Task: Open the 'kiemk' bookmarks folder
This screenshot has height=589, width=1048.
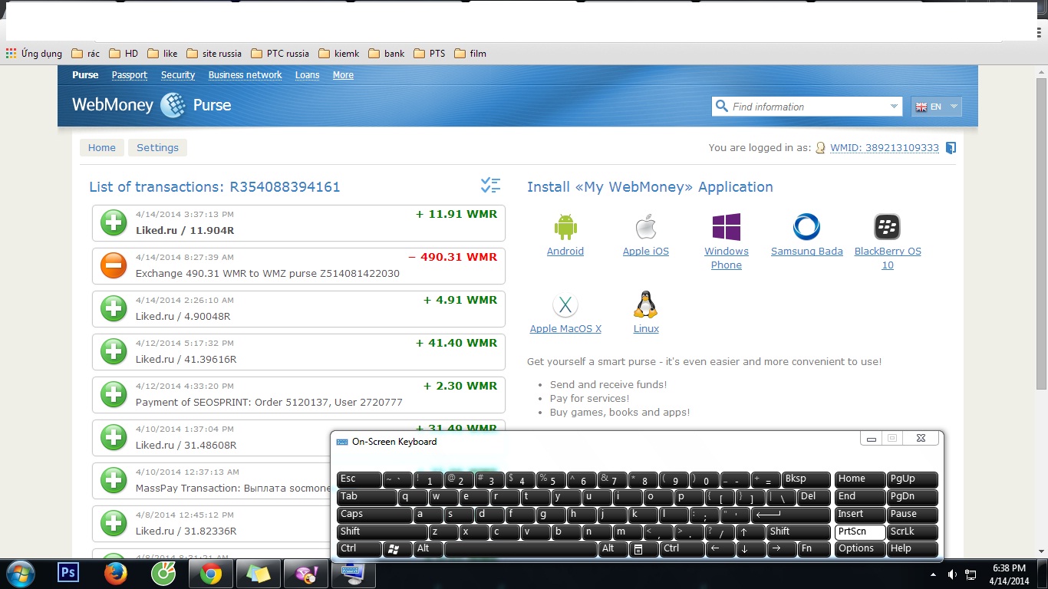Action: click(x=338, y=54)
